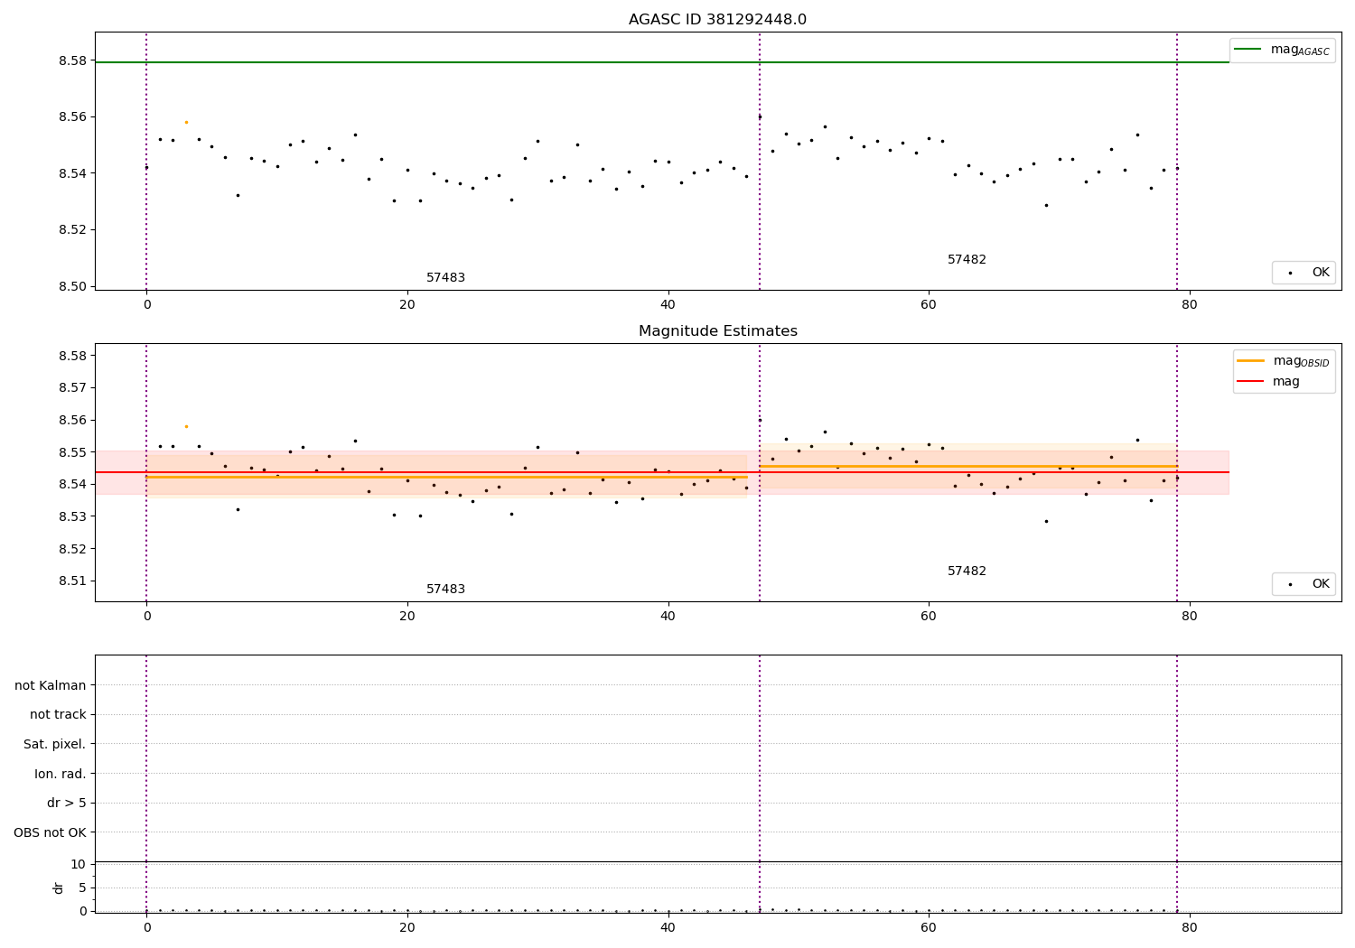Click the x-axis tick 60 in Magnitude Estimates

pos(929,616)
